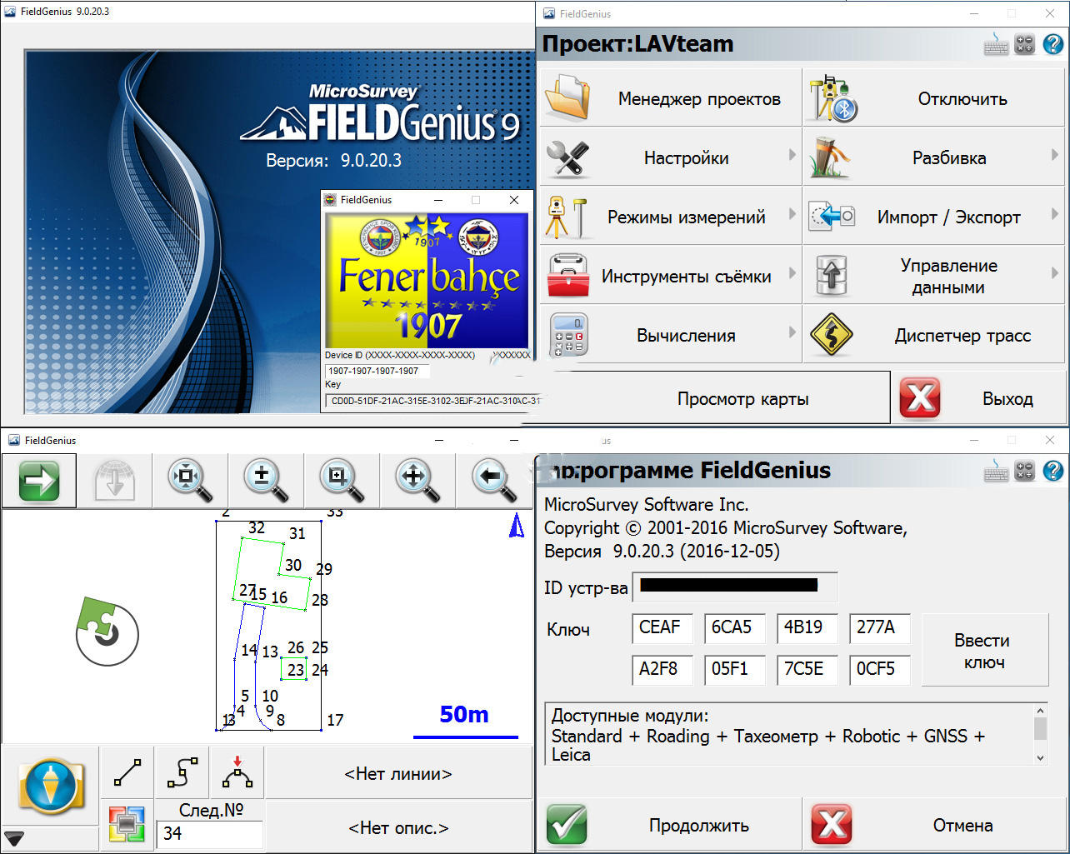Expand the Управление данными submenu arrow
This screenshot has height=854, width=1070.
[1055, 273]
